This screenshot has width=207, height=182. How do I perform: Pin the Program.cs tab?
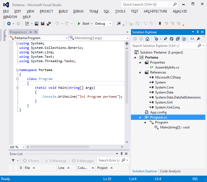coord(31,32)
